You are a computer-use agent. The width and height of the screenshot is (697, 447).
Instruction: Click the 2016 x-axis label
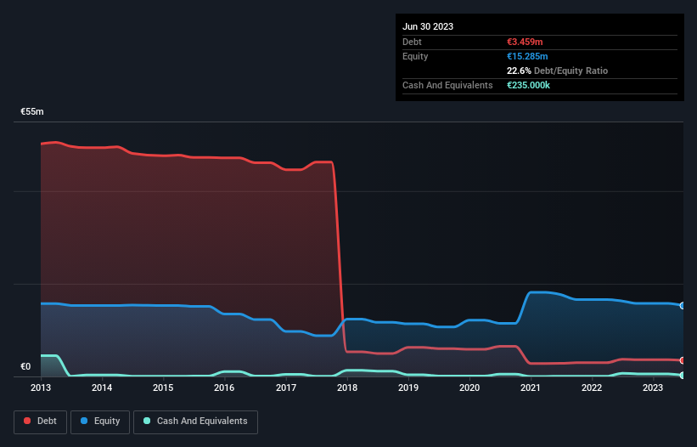point(224,388)
